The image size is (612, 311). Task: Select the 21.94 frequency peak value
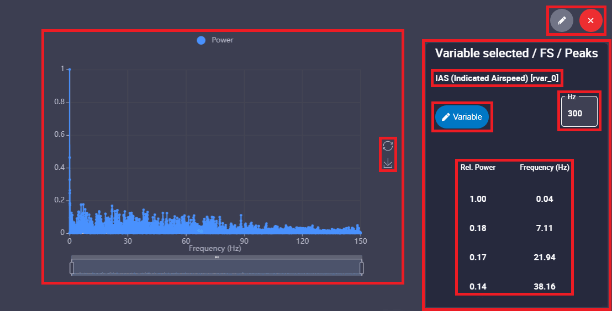coord(545,258)
